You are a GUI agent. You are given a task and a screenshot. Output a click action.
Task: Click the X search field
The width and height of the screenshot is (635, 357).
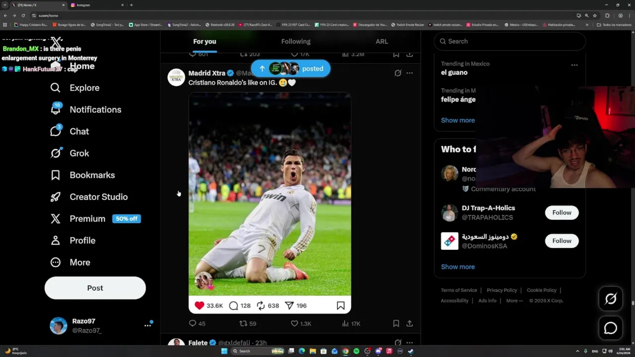point(509,41)
